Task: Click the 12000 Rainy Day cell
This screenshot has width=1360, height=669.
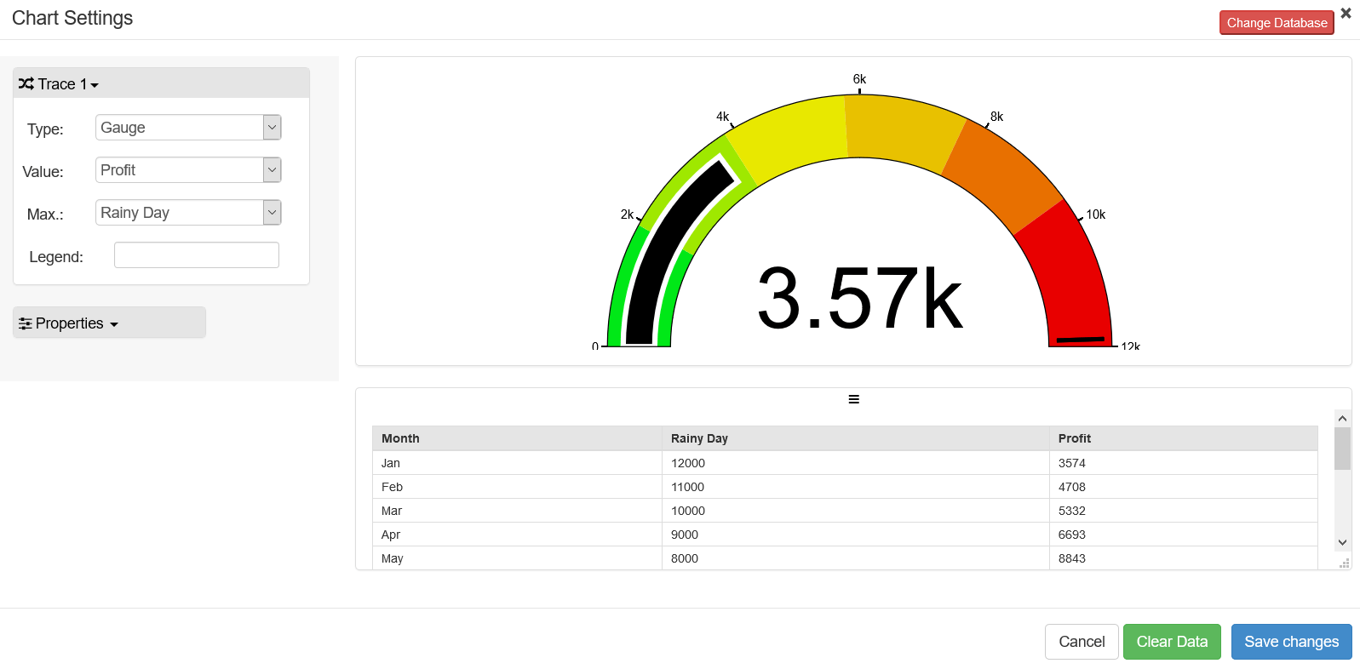Action: 856,463
